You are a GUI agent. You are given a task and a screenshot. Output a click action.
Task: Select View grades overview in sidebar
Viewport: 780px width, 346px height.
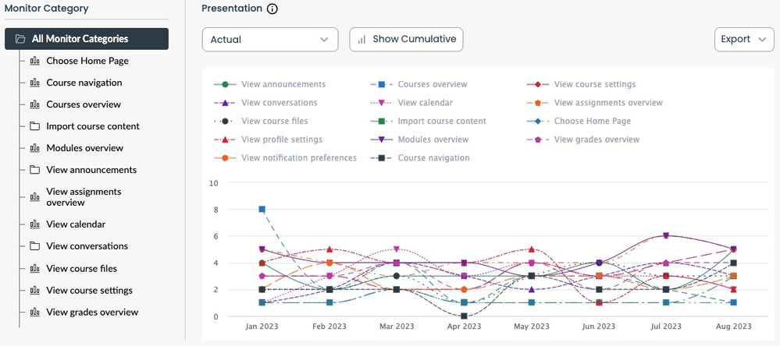pyautogui.click(x=92, y=312)
